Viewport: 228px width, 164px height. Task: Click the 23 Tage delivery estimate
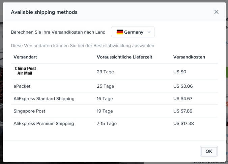click(105, 72)
